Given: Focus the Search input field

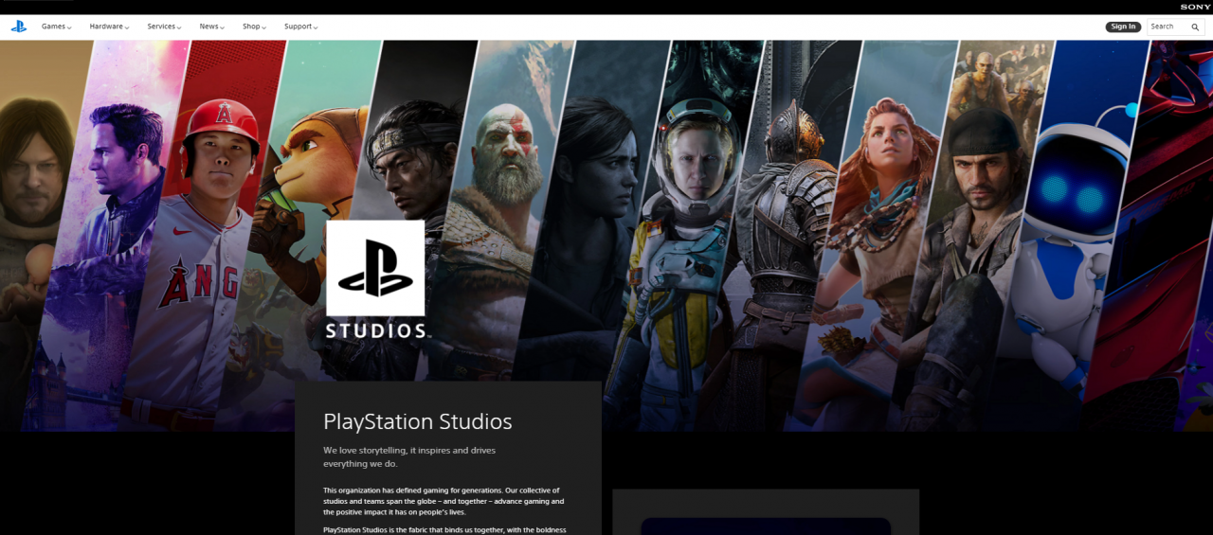Looking at the screenshot, I should tap(1168, 27).
